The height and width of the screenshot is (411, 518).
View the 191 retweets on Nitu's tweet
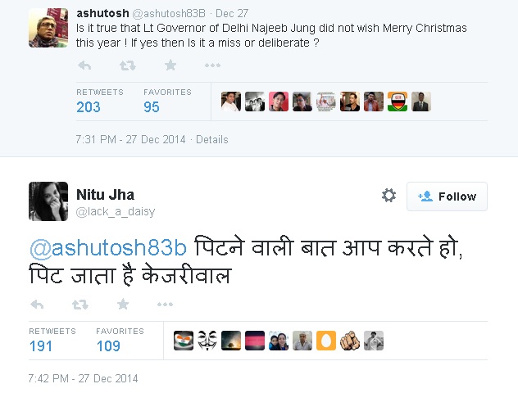pyautogui.click(x=41, y=346)
